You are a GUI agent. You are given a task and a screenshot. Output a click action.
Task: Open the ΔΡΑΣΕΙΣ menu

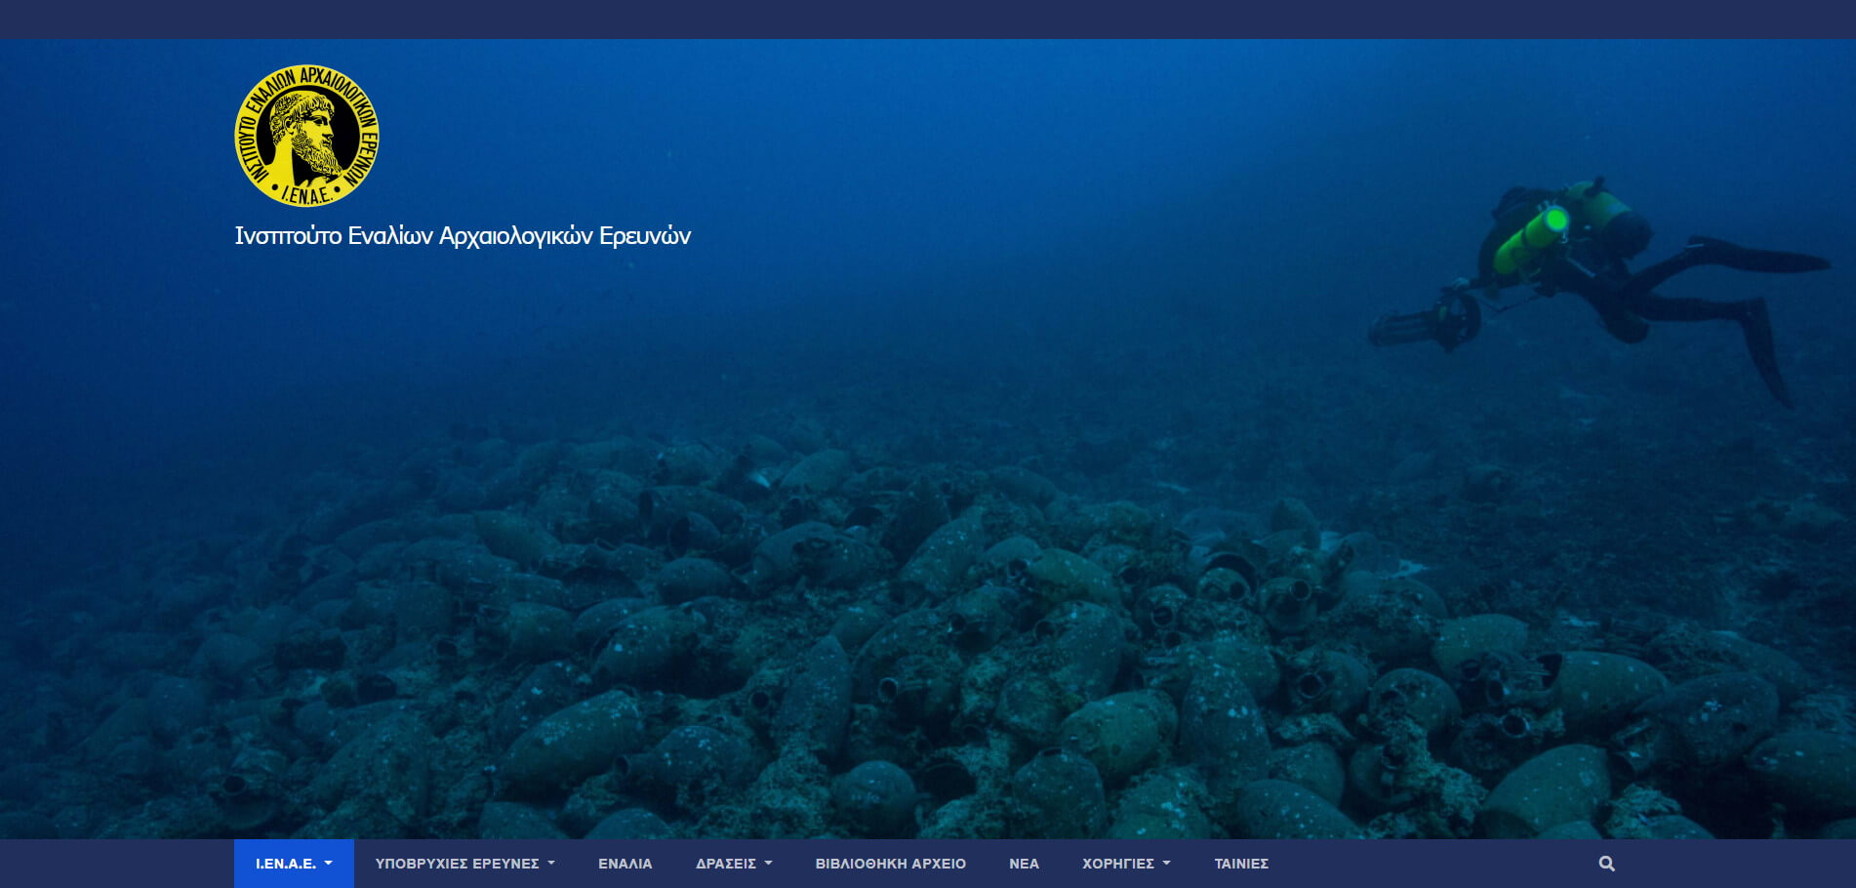(725, 864)
